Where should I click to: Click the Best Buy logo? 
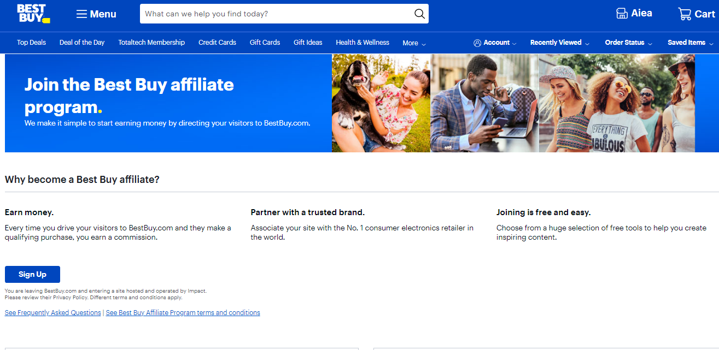coord(33,14)
